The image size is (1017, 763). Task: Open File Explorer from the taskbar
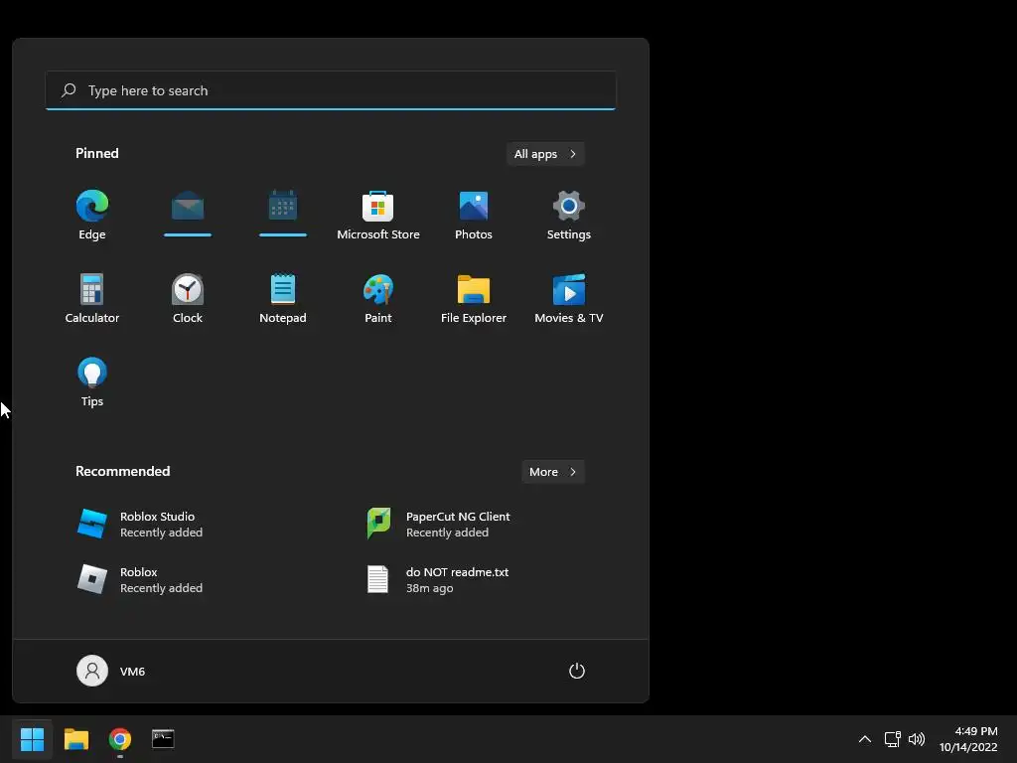(x=75, y=739)
